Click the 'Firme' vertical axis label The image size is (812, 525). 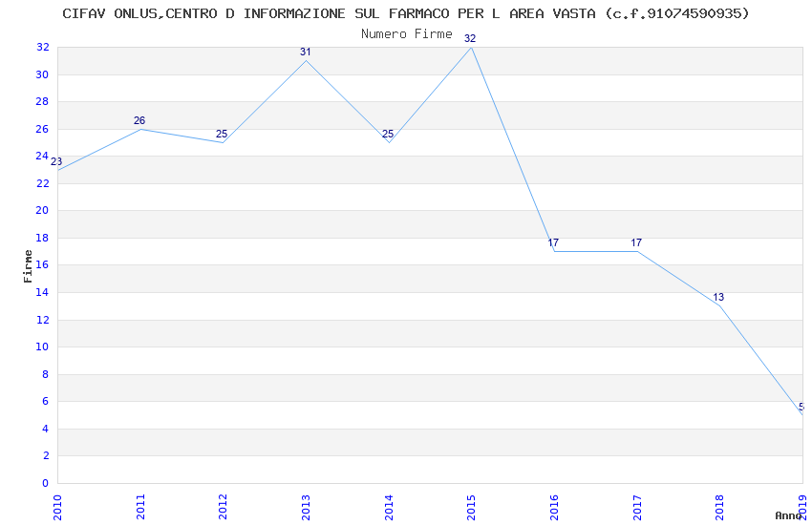pyautogui.click(x=28, y=266)
